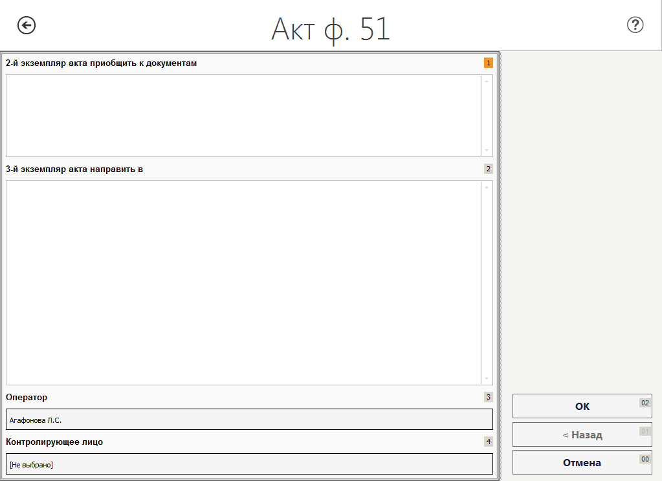The width and height of the screenshot is (662, 481).
Task: Open the Оператор field showing Агафонова Л.С.
Action: [x=249, y=419]
